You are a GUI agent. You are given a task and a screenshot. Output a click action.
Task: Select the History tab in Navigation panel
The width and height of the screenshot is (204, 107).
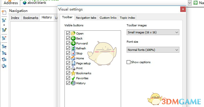click(47, 17)
